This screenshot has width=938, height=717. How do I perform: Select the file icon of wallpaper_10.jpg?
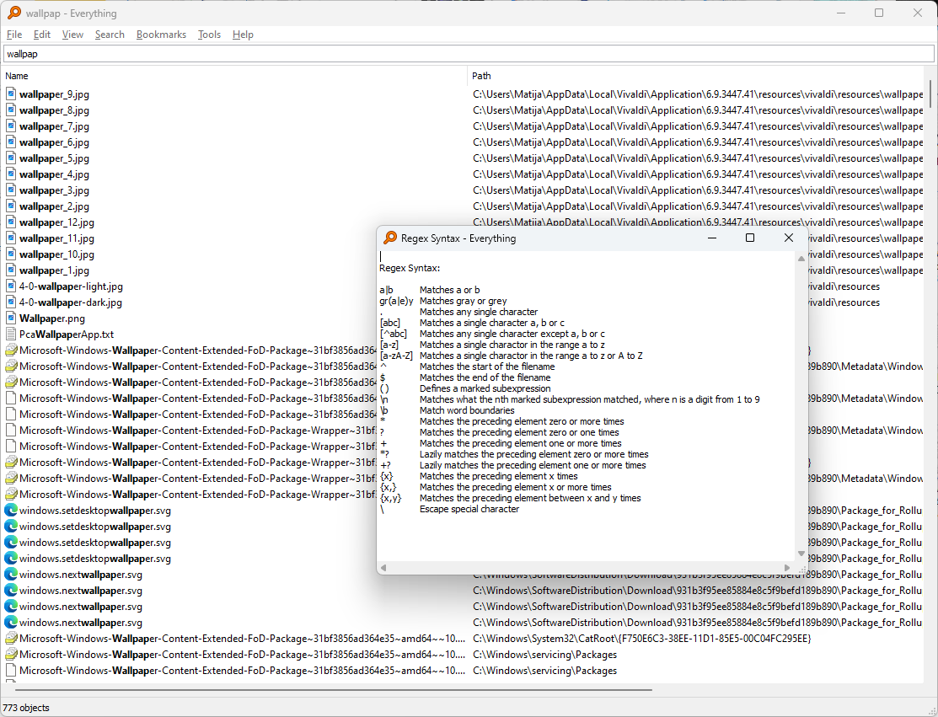pyautogui.click(x=11, y=254)
